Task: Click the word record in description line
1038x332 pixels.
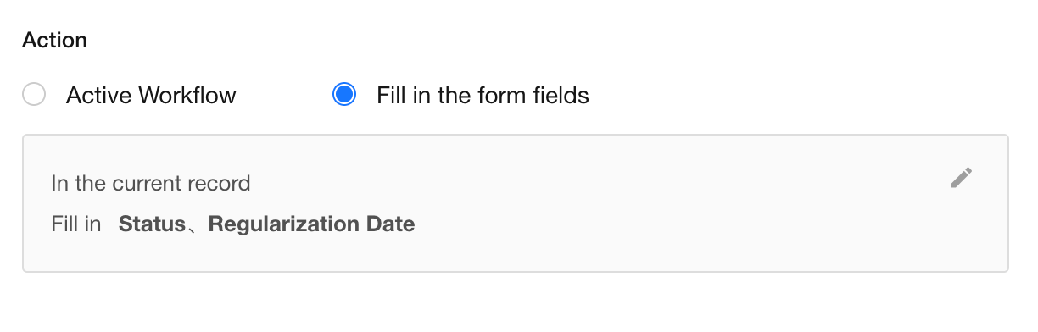Action: point(222,183)
